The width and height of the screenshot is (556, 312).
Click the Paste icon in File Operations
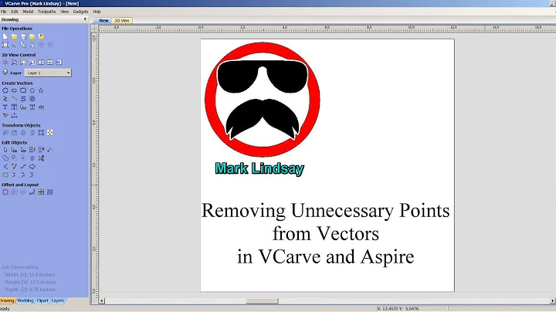click(32, 45)
